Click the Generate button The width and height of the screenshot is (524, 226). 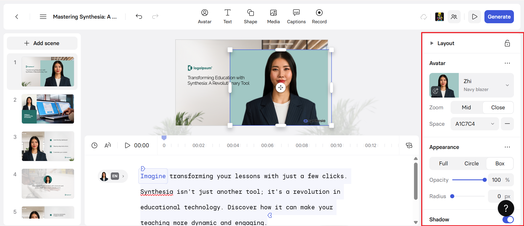pyautogui.click(x=499, y=17)
